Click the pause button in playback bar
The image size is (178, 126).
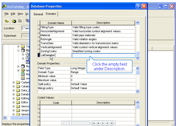pos(107,123)
